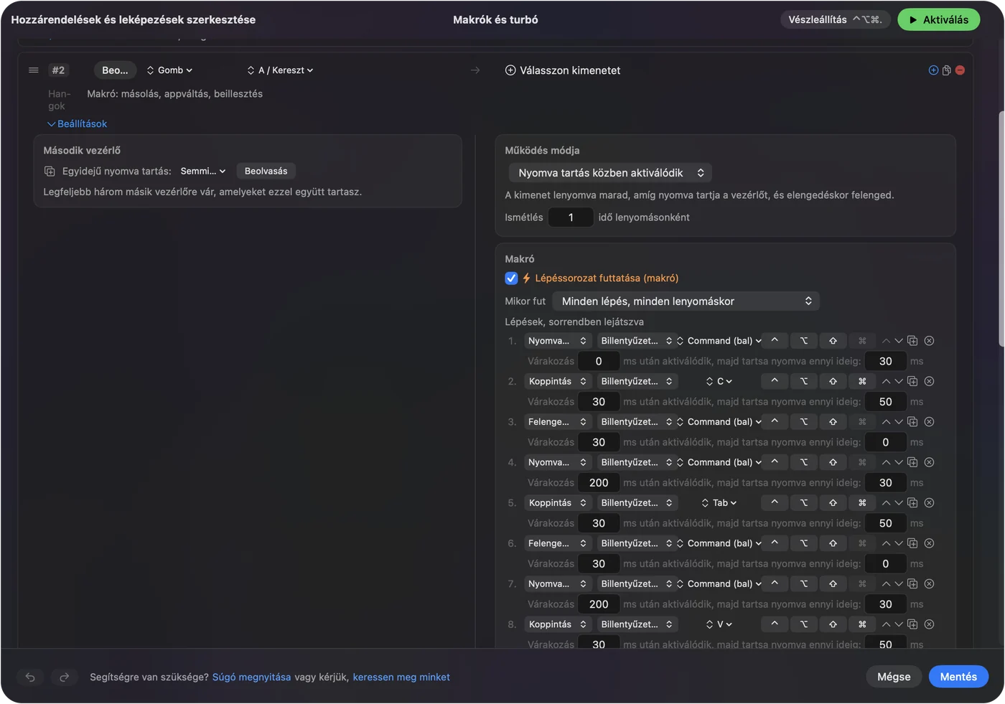Open the Mikor fut dropdown
Screen dimensions: 1005x704
pyautogui.click(x=686, y=301)
